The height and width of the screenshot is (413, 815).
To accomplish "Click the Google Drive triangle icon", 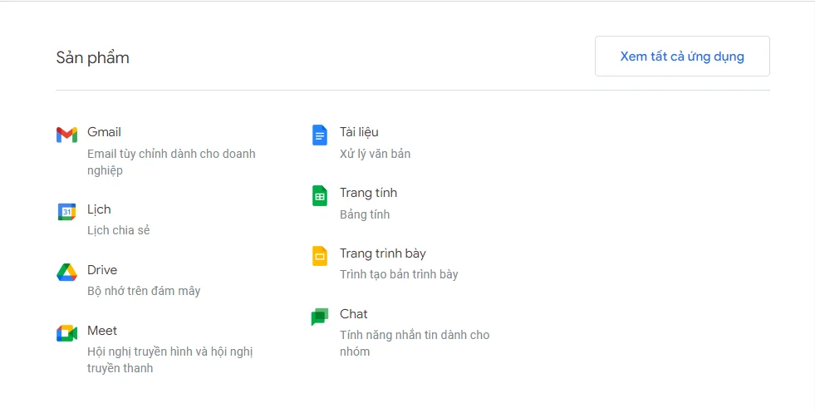I will [x=66, y=272].
